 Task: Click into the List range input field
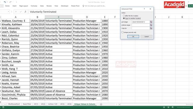pos(141,22)
